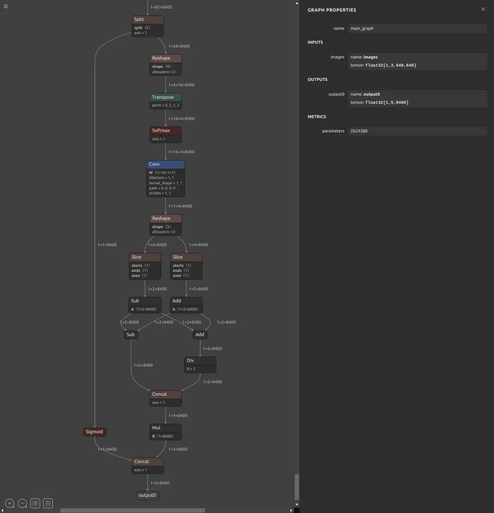Zoom out using the magnifier minus icon

[22, 503]
